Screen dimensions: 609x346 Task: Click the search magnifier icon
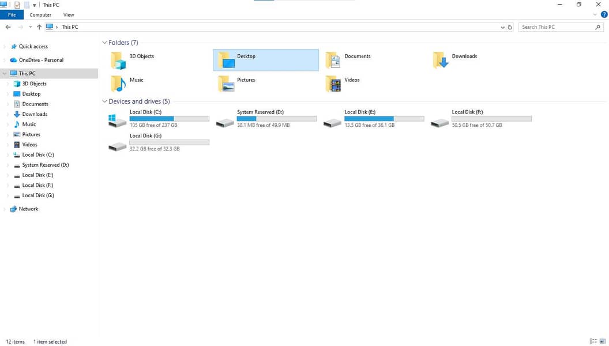(x=597, y=27)
